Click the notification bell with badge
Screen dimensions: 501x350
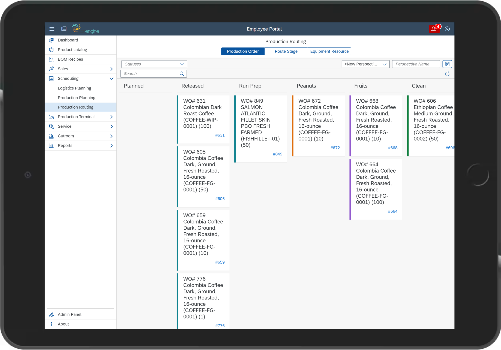[x=434, y=29]
